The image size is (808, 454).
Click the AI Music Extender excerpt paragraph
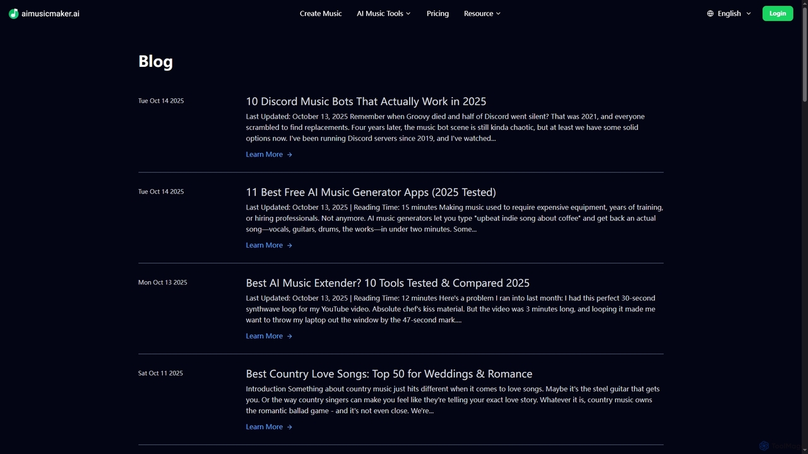click(451, 309)
